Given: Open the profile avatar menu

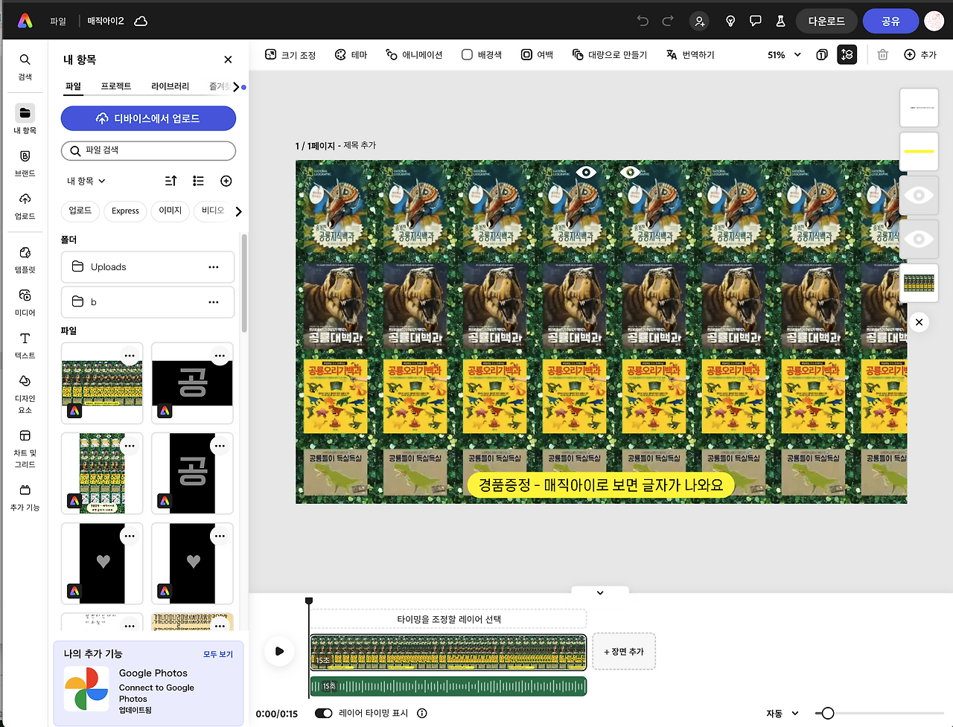Looking at the screenshot, I should point(934,21).
